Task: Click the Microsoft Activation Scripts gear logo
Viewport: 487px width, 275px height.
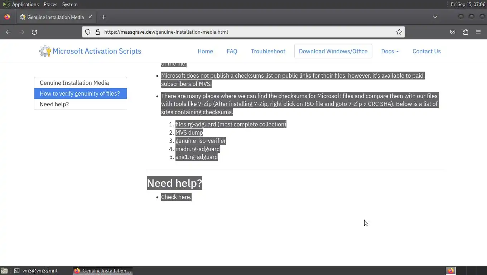Action: pos(45,51)
